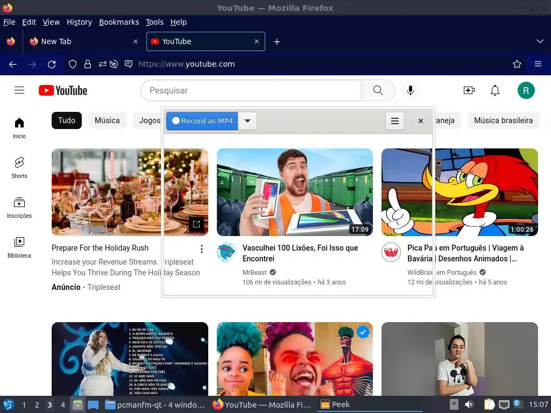Reload the current page
The image size is (551, 413).
click(52, 65)
